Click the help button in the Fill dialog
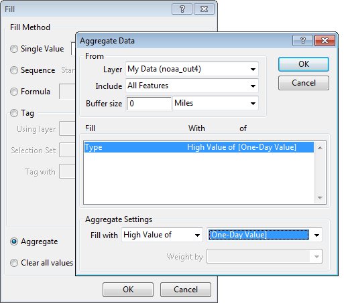Image resolution: width=352 pixels, height=303 pixels. 182,9
